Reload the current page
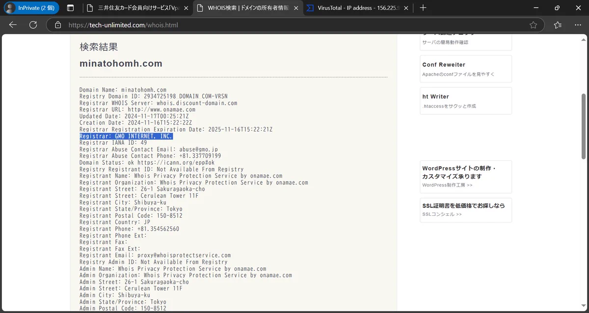Screen dimensions: 589x313 33,25
